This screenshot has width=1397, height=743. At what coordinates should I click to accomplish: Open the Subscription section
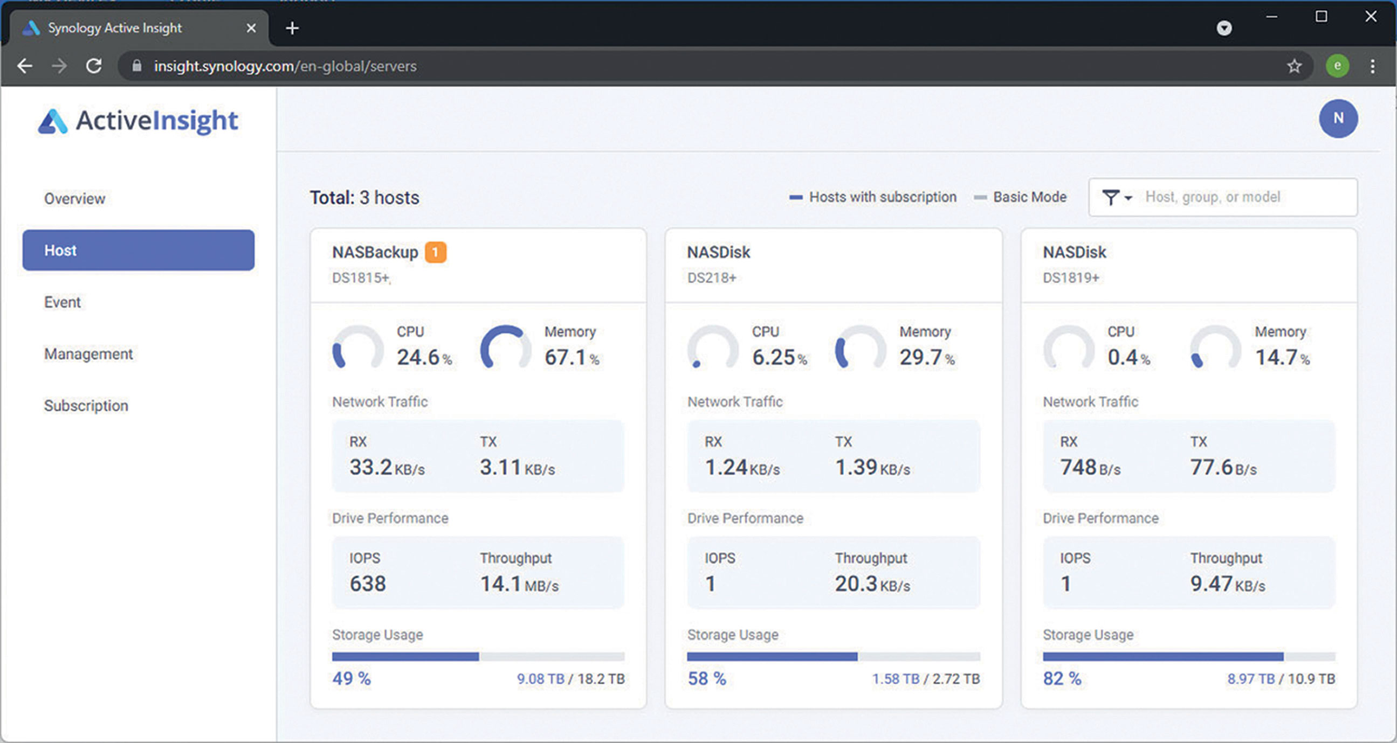(86, 405)
